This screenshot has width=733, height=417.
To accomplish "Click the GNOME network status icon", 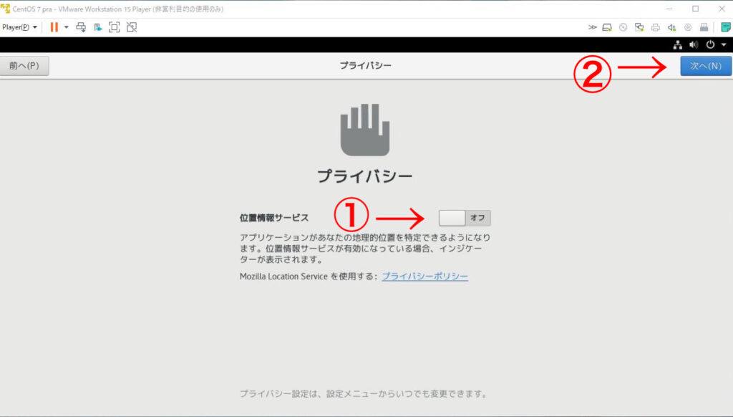I will point(677,45).
